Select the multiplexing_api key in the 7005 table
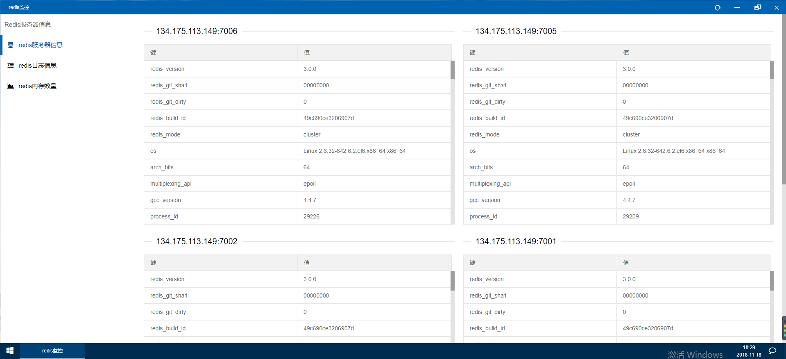This screenshot has height=359, width=786. click(490, 184)
